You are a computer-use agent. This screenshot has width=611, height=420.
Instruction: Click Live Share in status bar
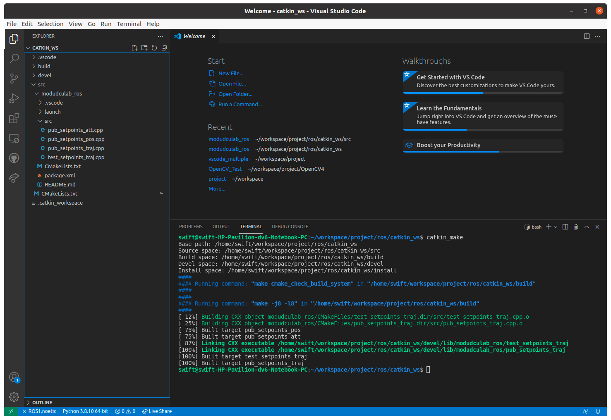[157, 411]
